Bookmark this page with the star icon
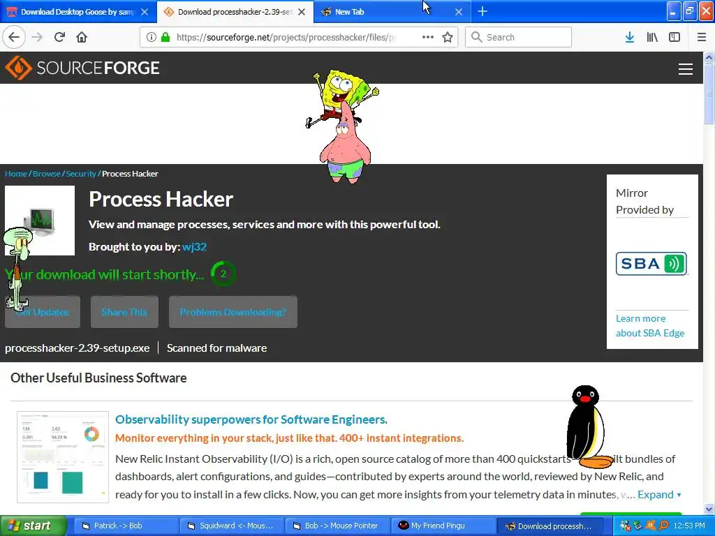Screen dimensions: 715x536 (448, 37)
